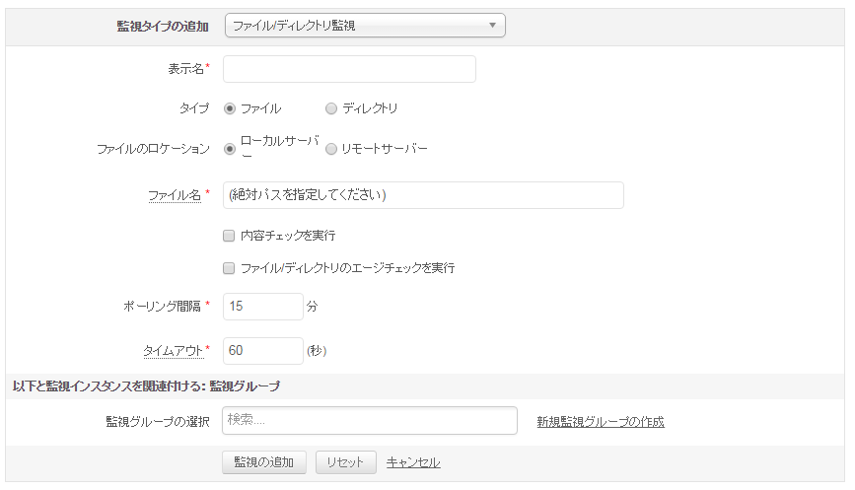Choose the リモートサーバー radio option
Screen dimensions: 855x490
pyautogui.click(x=331, y=149)
